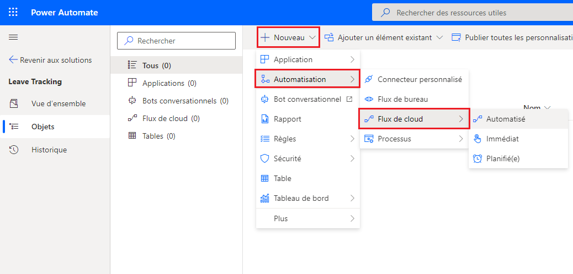The image size is (573, 274).
Task: Open Historique page
Action: [55, 150]
